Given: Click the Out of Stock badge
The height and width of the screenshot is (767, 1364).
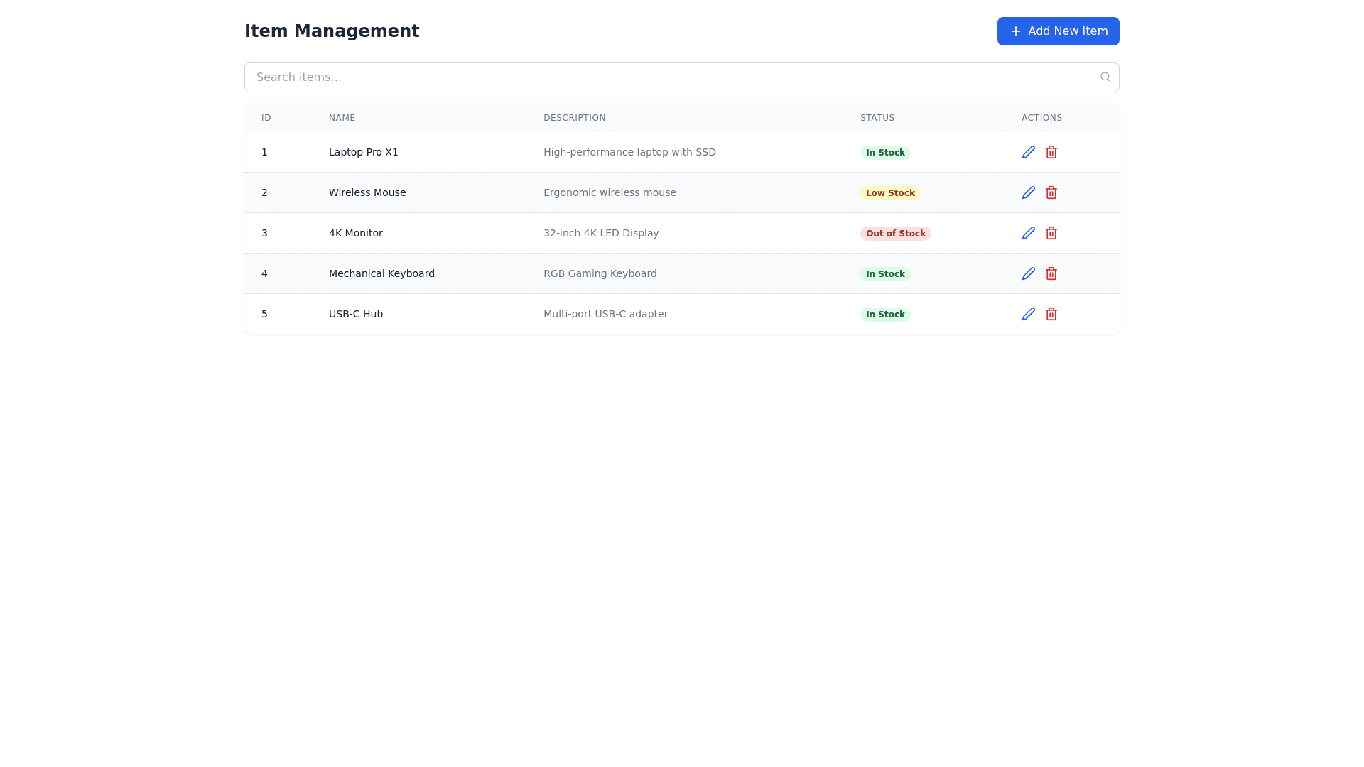Looking at the screenshot, I should point(895,234).
